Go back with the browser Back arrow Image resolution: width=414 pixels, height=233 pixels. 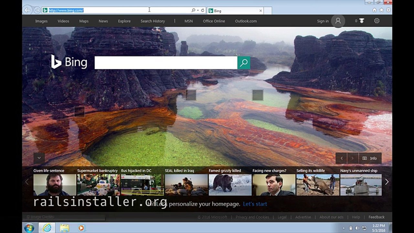click(27, 10)
